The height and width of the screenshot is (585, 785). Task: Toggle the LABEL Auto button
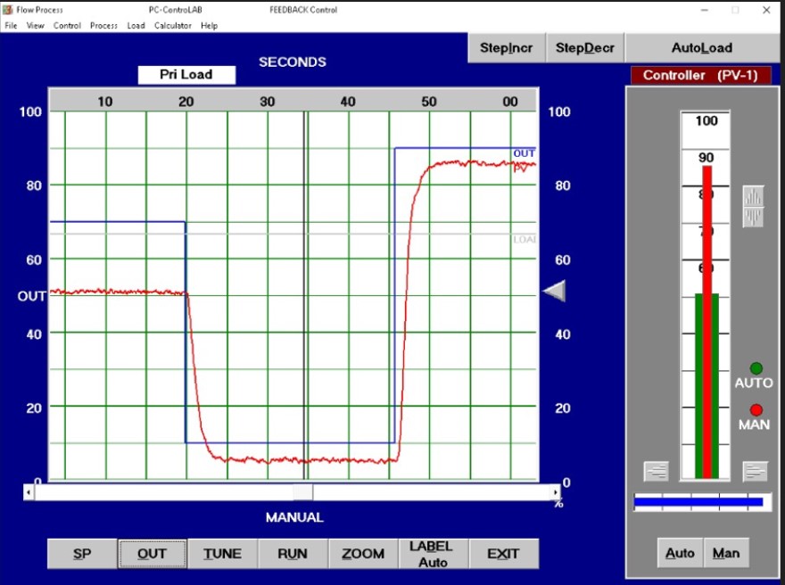[433, 554]
